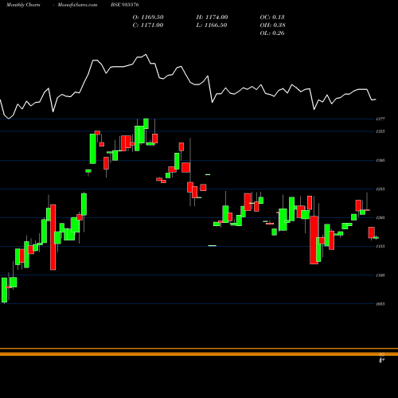Click the 1255 price axis label

point(380,189)
